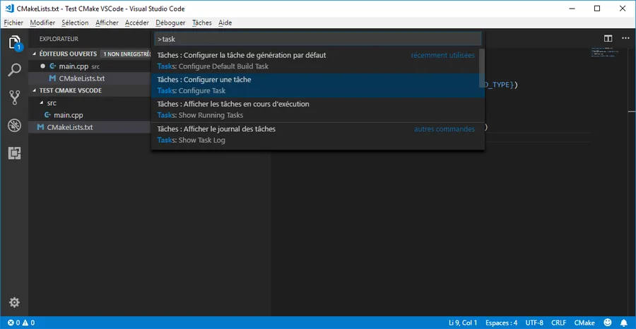Select Configurer la tâche de génération par défaut
Image resolution: width=636 pixels, height=329 pixels.
[x=314, y=61]
